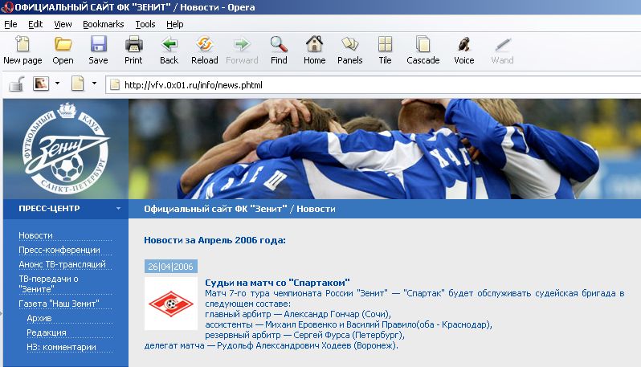
Task: Expand the image display mode dropdown arrow
Action: click(57, 83)
